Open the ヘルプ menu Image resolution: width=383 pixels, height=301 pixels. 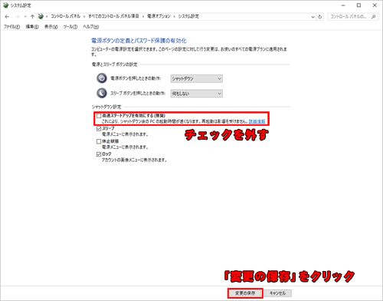point(91,27)
